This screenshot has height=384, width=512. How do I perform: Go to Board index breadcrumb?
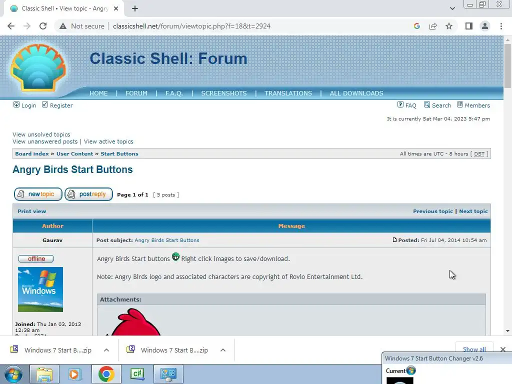point(32,154)
